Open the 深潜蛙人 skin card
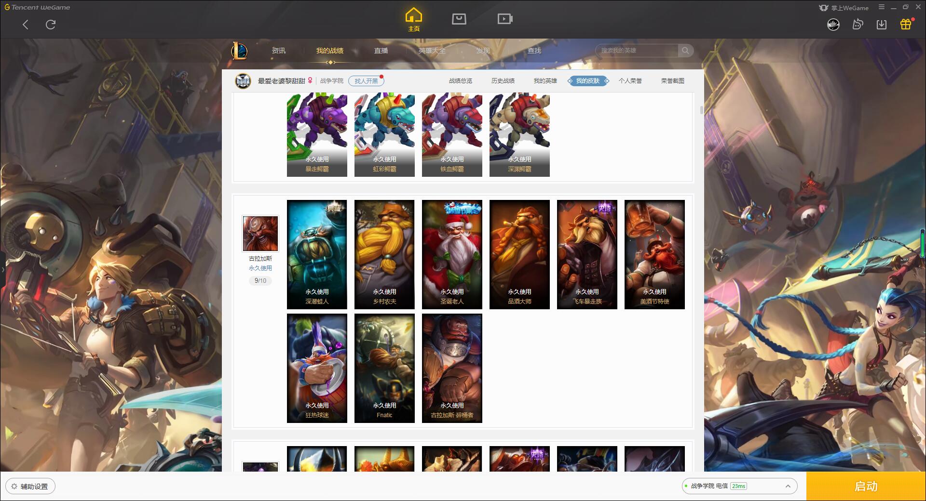This screenshot has width=926, height=501. coord(317,254)
